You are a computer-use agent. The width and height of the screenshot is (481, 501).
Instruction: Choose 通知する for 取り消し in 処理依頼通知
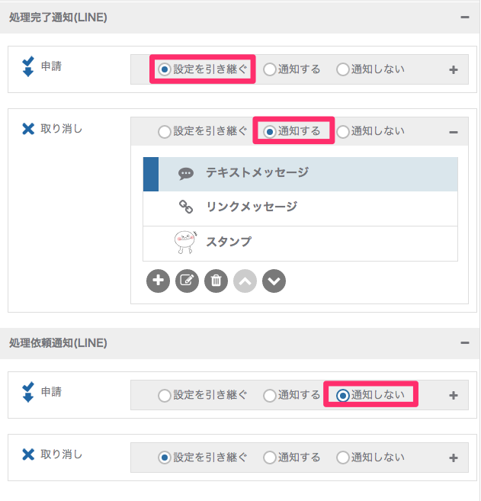tap(270, 458)
